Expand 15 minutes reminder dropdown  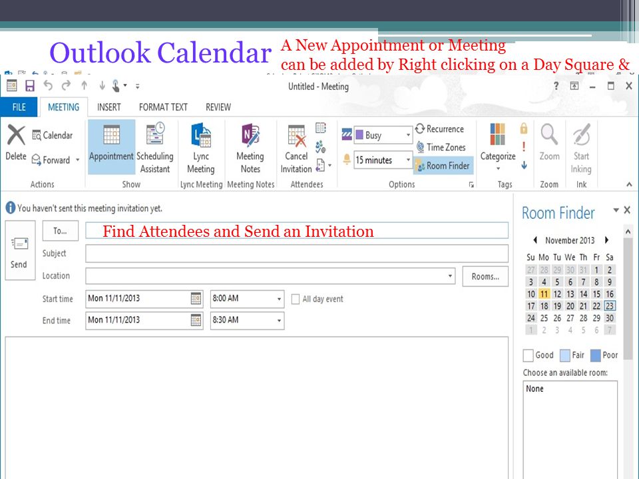(x=408, y=160)
